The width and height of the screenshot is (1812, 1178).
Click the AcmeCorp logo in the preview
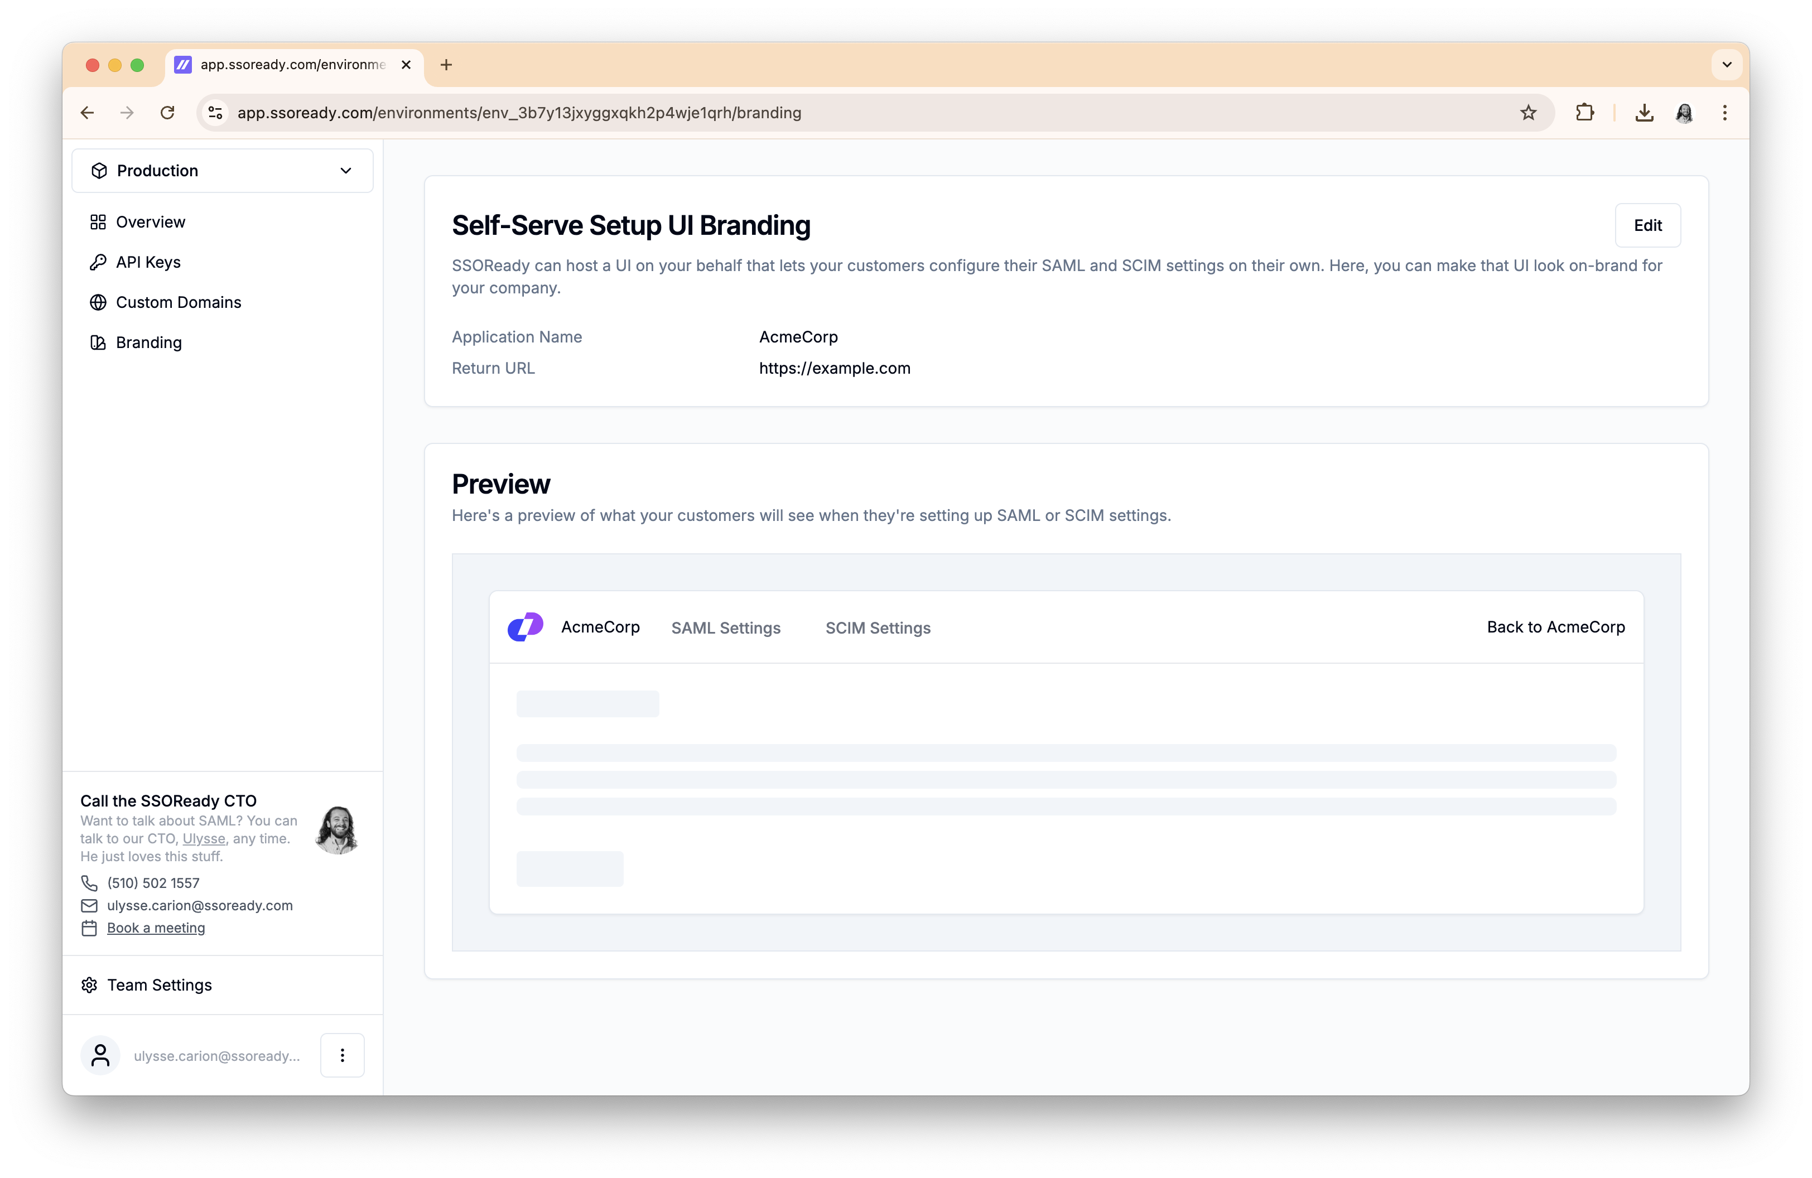pos(526,627)
